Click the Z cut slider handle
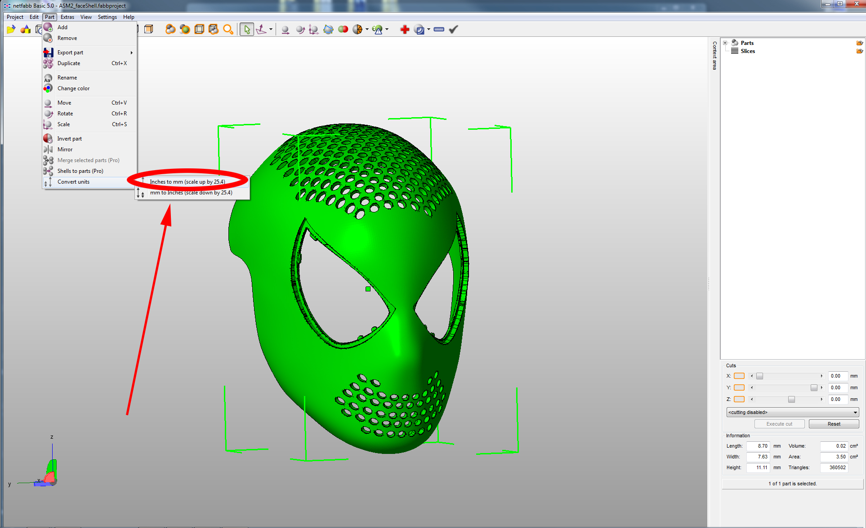This screenshot has width=866, height=528. tap(791, 399)
